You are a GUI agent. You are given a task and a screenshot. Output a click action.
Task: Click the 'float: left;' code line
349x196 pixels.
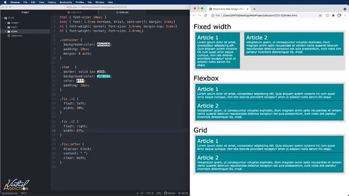pos(75,103)
